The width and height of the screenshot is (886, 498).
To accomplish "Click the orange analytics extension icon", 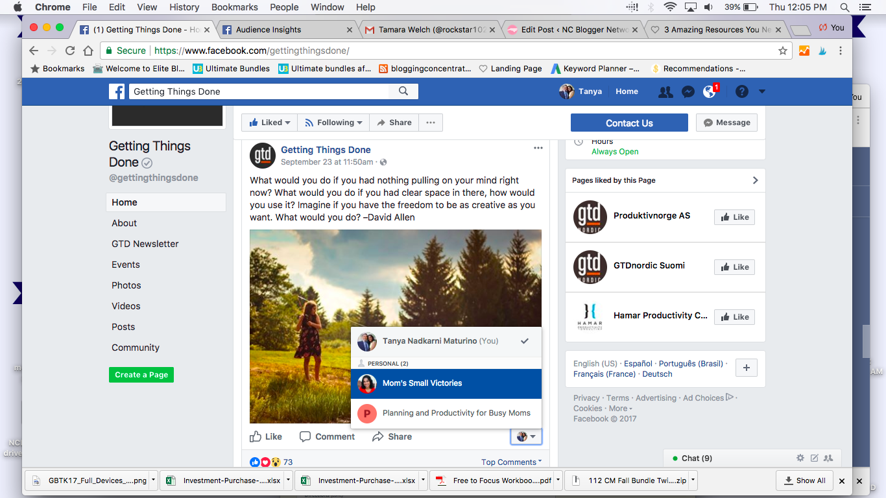I will pyautogui.click(x=804, y=51).
